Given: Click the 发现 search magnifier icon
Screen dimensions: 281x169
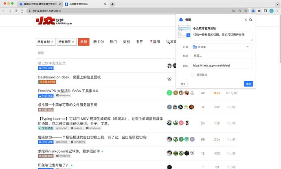Looking at the screenshot, I should click(168, 42).
